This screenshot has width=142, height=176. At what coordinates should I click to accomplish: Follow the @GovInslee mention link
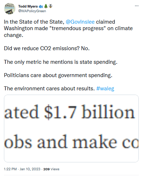[80, 22]
